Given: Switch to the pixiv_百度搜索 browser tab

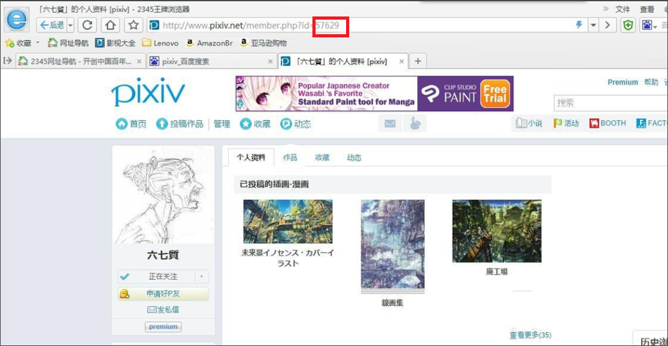Looking at the screenshot, I should [x=210, y=61].
